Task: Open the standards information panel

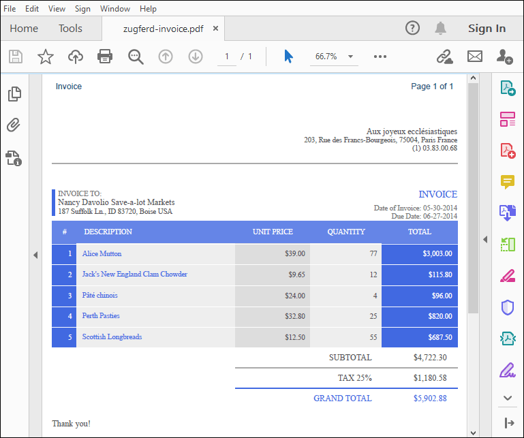Action: pos(14,158)
